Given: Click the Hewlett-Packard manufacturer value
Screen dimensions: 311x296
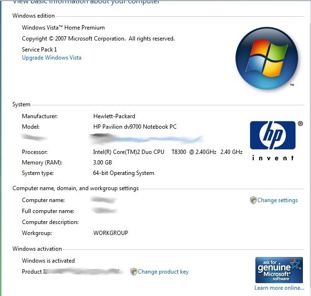Looking at the screenshot, I should [114, 116].
